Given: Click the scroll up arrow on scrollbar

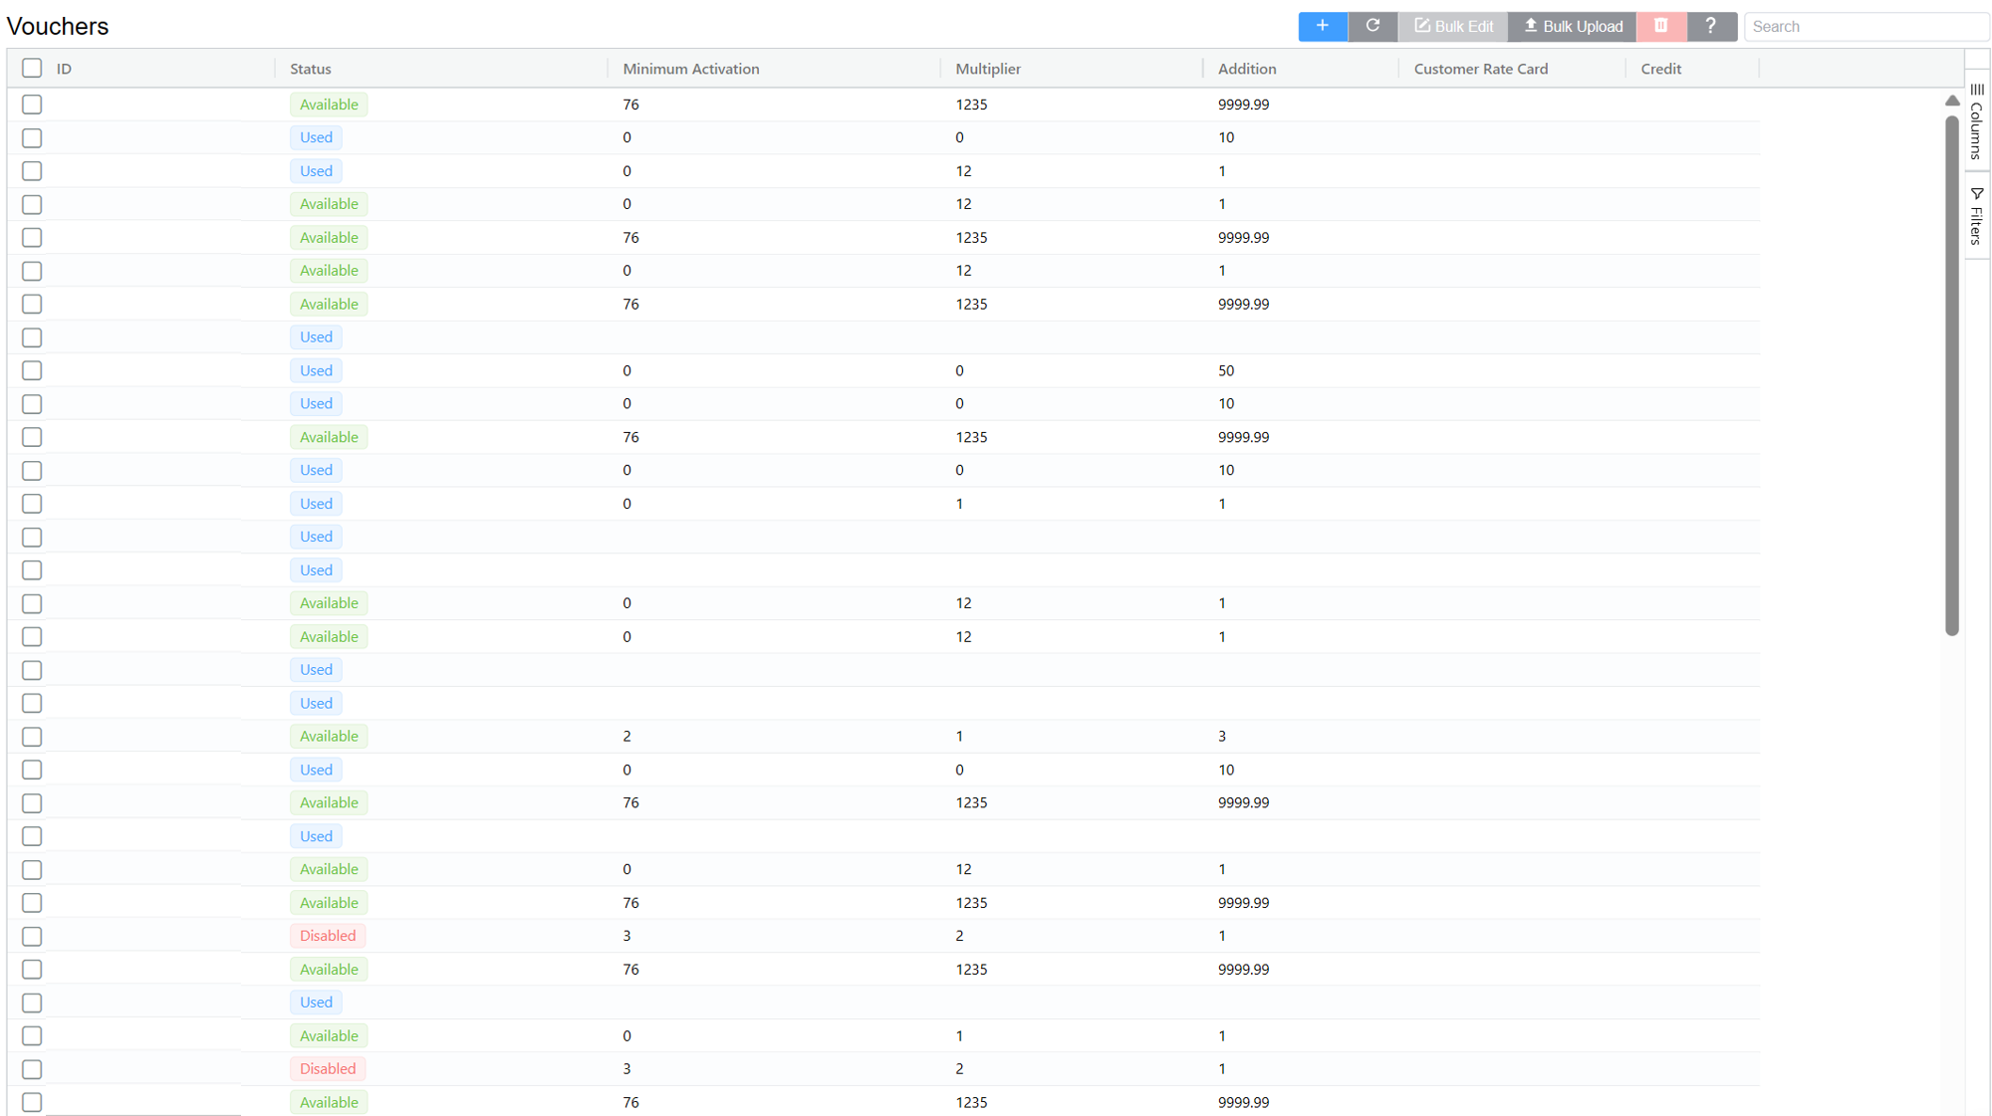Looking at the screenshot, I should tap(1952, 101).
